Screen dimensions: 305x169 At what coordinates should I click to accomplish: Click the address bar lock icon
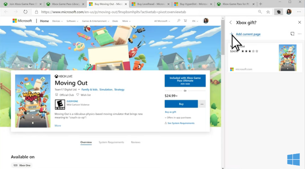37,12
